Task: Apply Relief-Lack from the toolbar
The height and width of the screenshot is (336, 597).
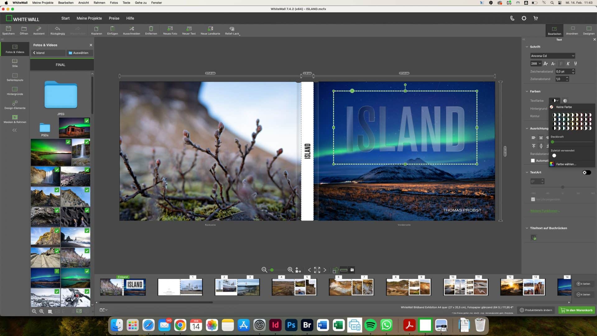Action: [232, 30]
